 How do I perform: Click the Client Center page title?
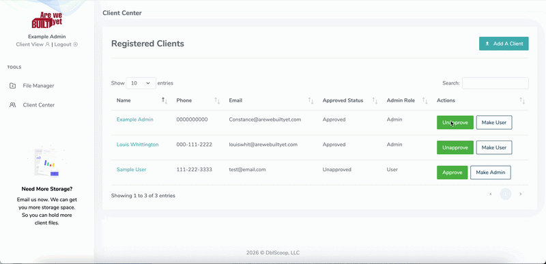122,13
